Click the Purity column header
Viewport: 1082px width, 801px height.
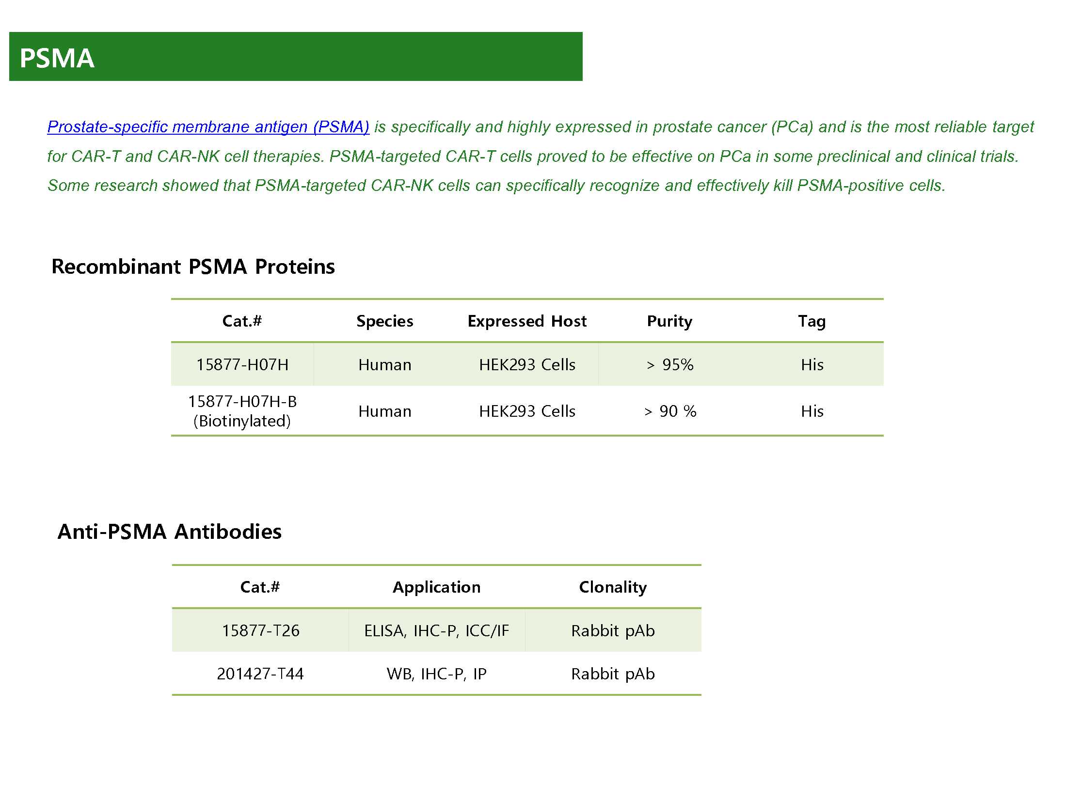pyautogui.click(x=670, y=321)
